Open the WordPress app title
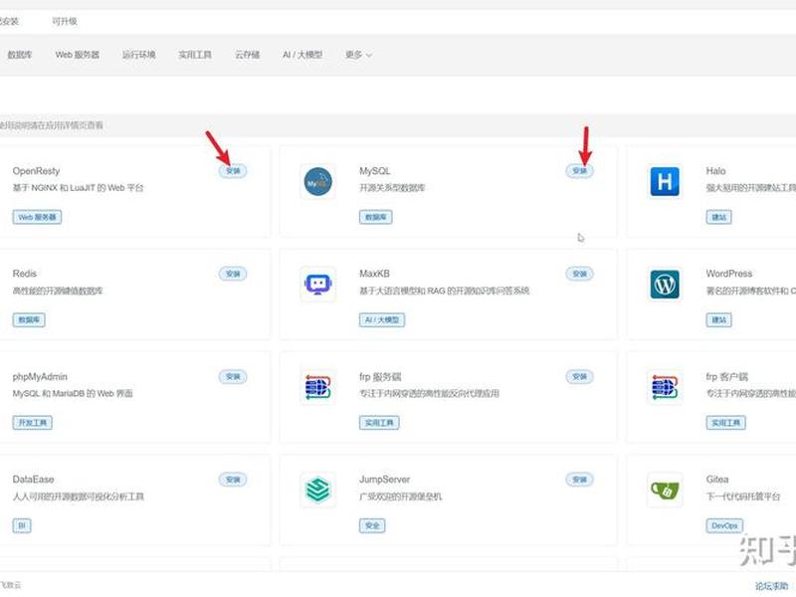Viewport: 796px width, 597px height. 729,274
